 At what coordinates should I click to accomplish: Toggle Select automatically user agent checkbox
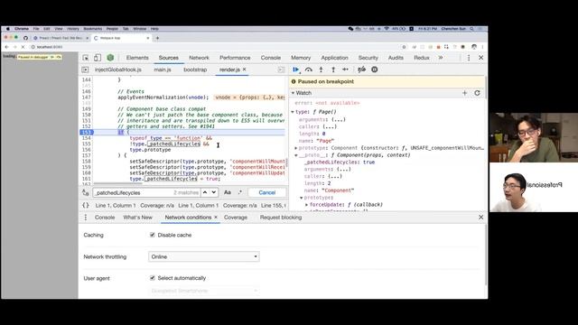tap(153, 278)
